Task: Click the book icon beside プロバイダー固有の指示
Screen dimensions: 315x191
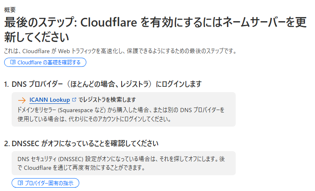Action: (x=20, y=183)
